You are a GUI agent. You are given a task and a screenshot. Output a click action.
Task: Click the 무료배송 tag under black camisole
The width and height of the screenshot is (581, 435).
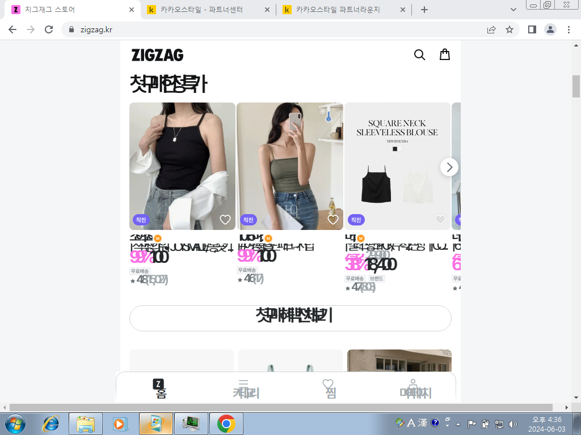pos(140,271)
